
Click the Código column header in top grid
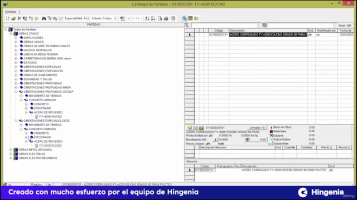(219, 31)
